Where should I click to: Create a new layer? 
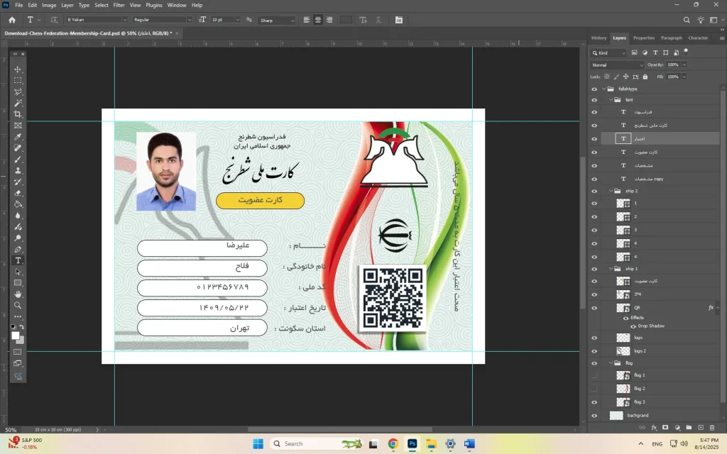point(701,428)
